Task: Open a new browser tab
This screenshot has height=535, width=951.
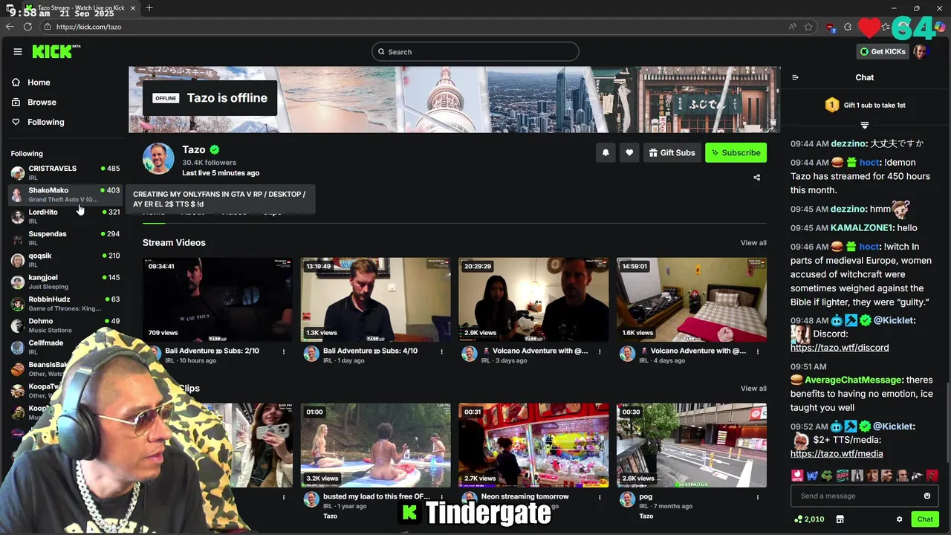Action: click(149, 8)
